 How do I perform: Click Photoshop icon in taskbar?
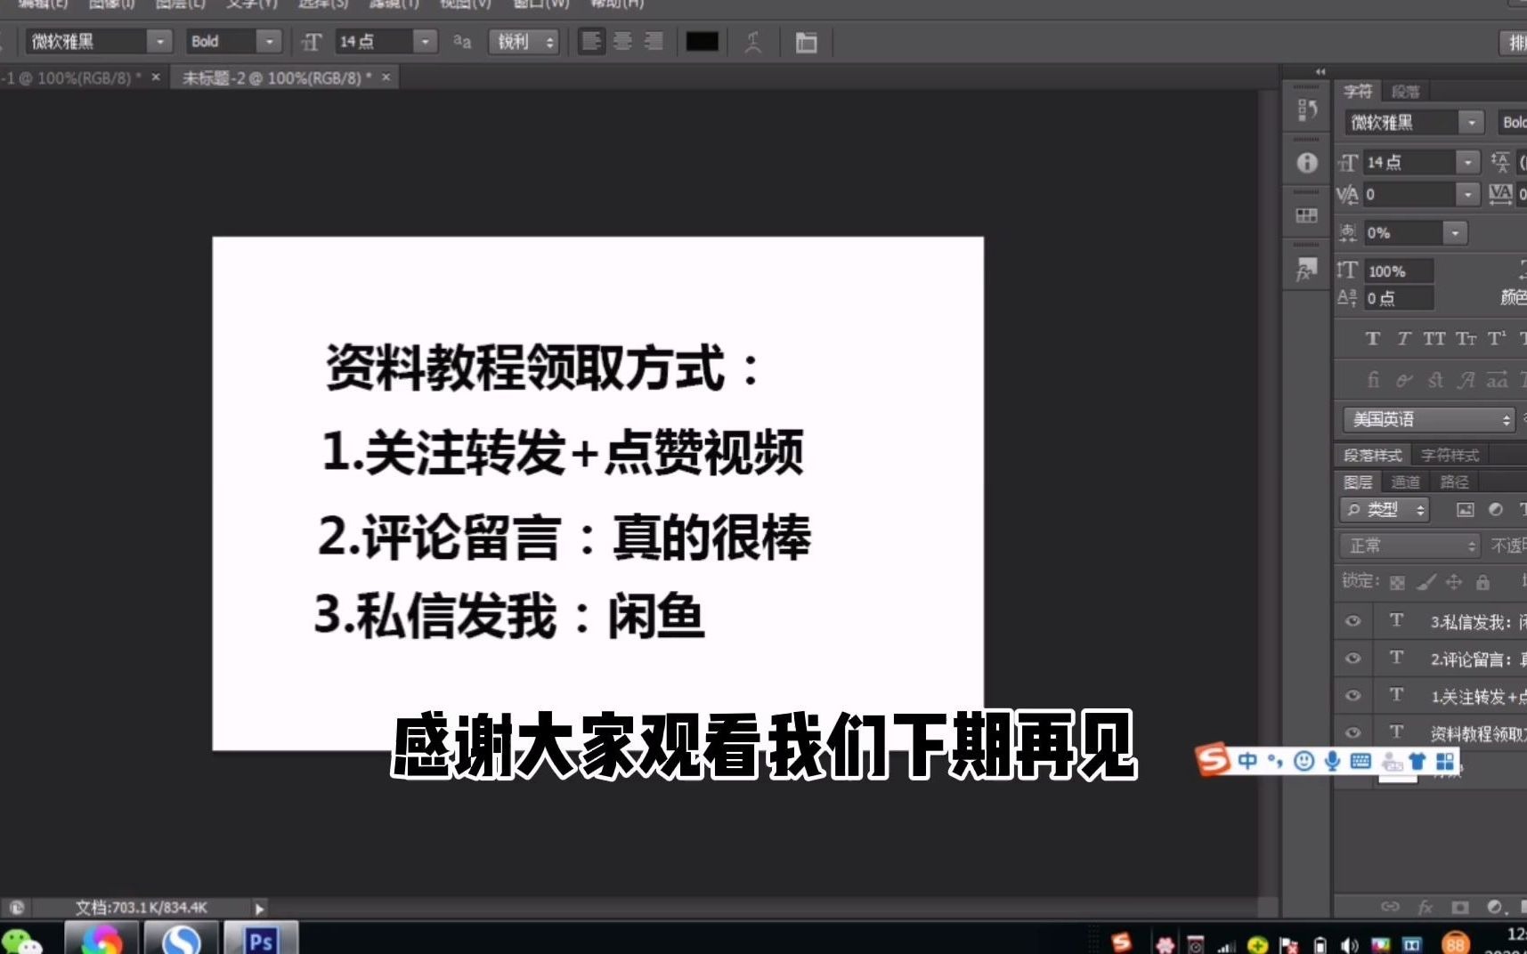pos(260,939)
